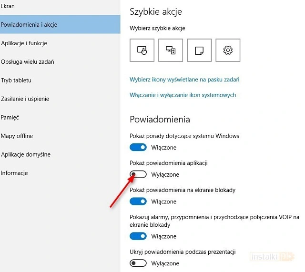Open Pamięć settings section
The height and width of the screenshot is (272, 305).
(10, 117)
